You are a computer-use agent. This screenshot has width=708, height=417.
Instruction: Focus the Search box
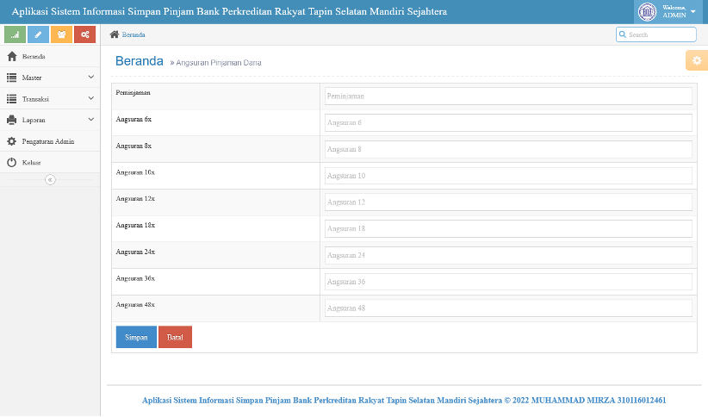coord(656,34)
